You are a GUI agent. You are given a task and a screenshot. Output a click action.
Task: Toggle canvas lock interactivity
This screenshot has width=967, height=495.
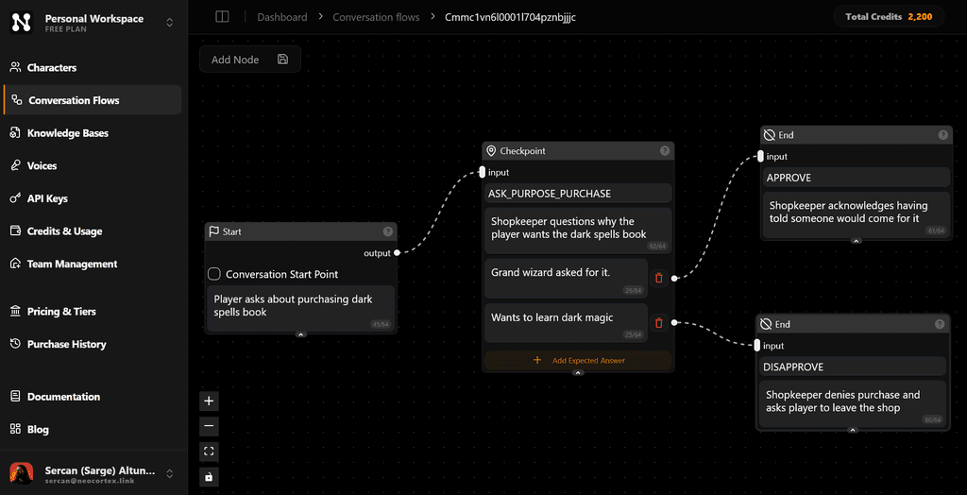209,476
